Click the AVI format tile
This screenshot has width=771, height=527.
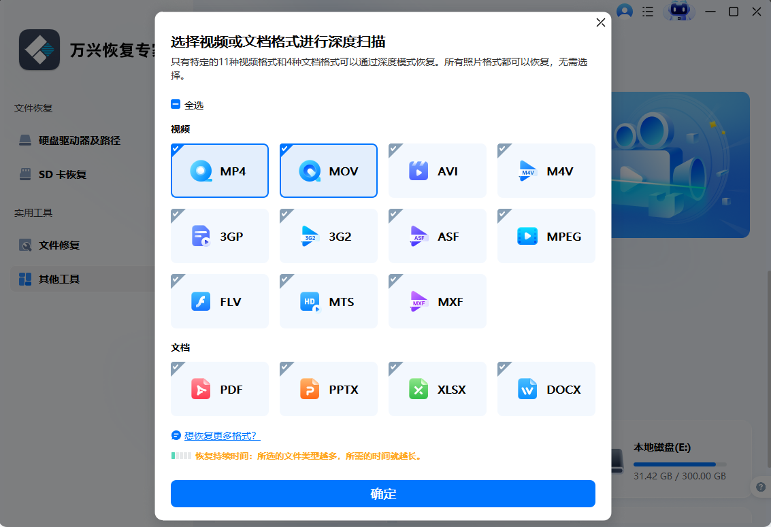437,171
